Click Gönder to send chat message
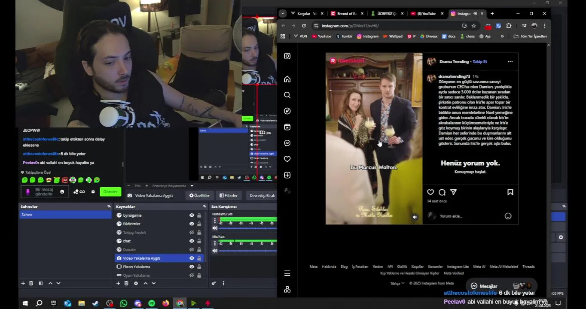The width and height of the screenshot is (586, 309). tap(110, 192)
